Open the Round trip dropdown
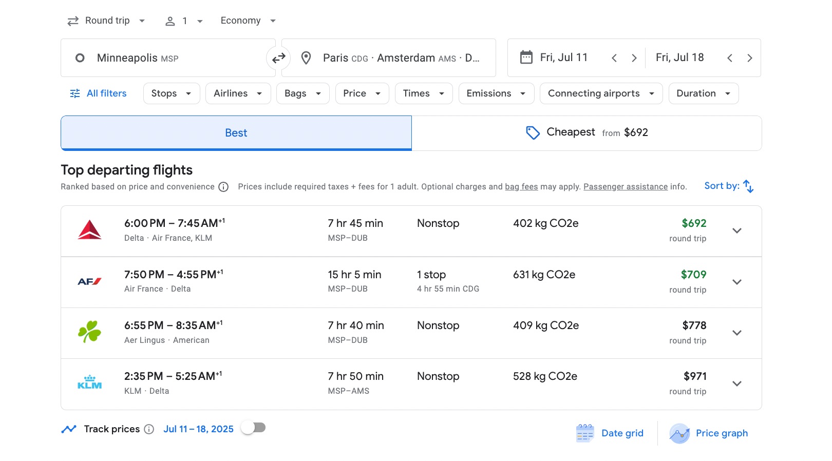Image resolution: width=832 pixels, height=461 pixels. [x=106, y=21]
